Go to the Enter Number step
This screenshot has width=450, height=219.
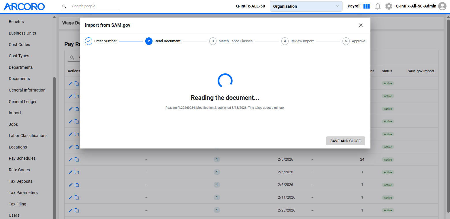pos(101,41)
